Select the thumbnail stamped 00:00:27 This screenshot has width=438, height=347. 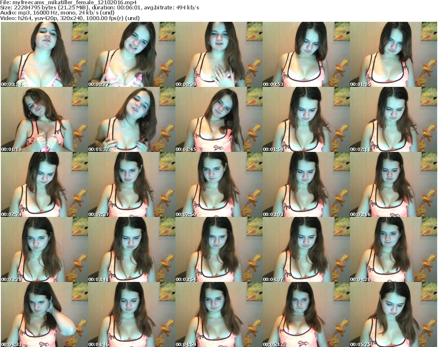pyautogui.click(x=132, y=54)
